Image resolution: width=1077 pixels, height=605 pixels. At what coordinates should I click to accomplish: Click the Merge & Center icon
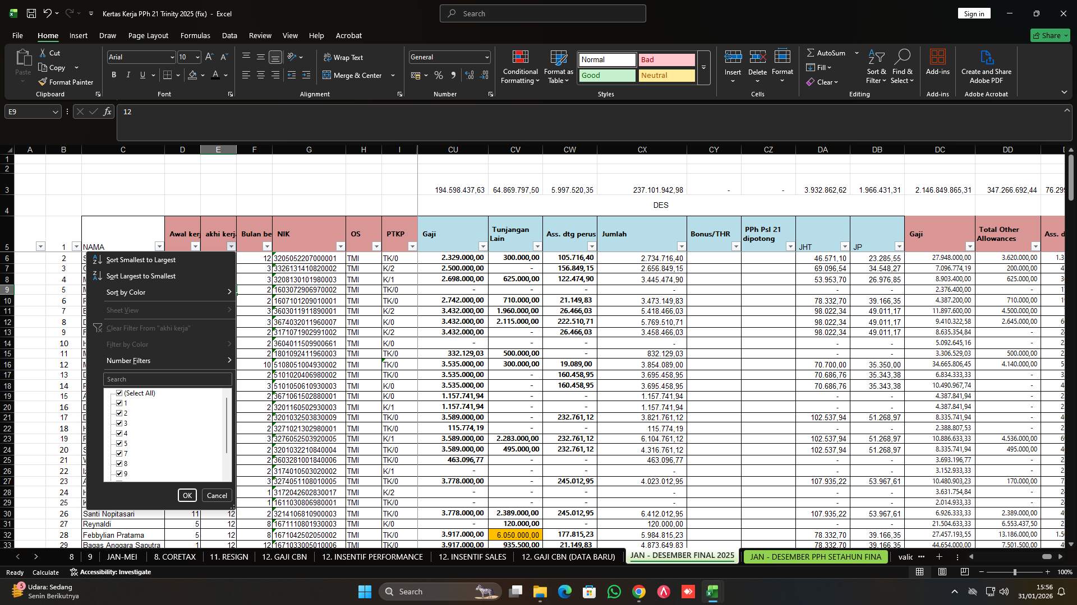click(x=327, y=75)
